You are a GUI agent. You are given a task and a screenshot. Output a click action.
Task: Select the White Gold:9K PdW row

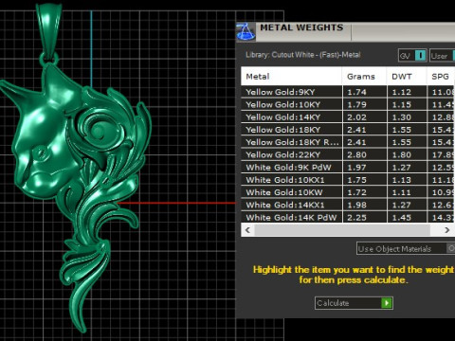tap(348, 167)
